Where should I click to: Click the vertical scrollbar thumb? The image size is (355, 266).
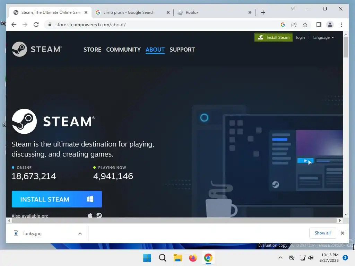click(x=346, y=47)
